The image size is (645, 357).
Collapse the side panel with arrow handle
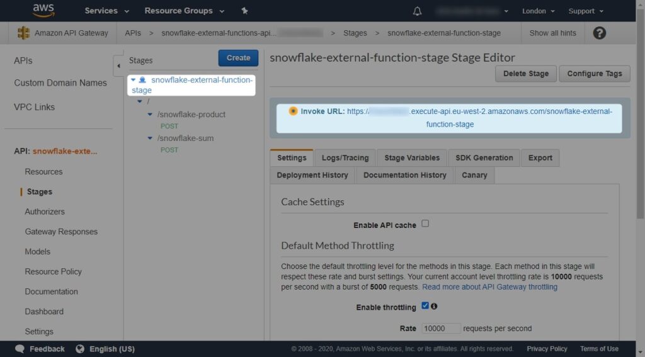pyautogui.click(x=118, y=66)
